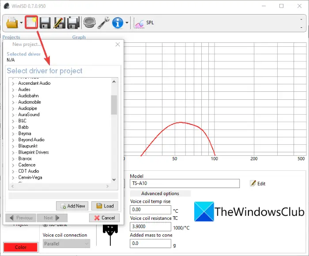Click the Save As pencil-disk icon
The image size is (309, 256).
(59, 23)
